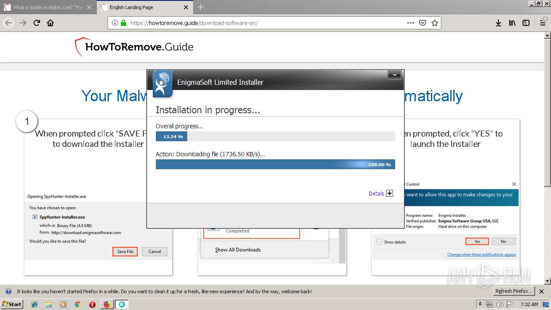Open the Windows Start menu
The width and height of the screenshot is (551, 310).
click(12, 304)
